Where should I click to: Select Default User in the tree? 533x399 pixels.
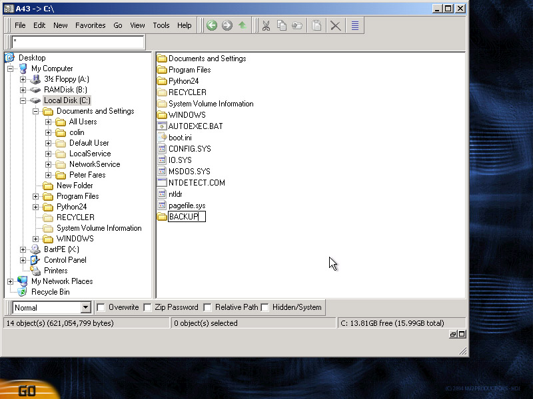pyautogui.click(x=89, y=143)
